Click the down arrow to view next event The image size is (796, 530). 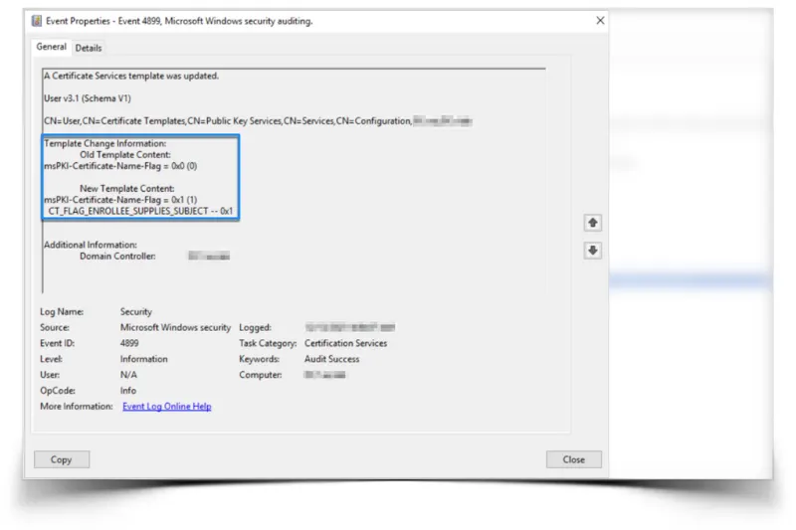pos(592,250)
